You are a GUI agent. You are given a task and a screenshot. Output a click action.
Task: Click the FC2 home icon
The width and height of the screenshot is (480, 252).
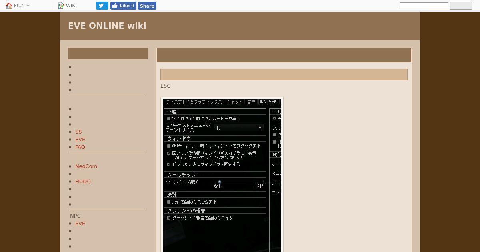[9, 6]
